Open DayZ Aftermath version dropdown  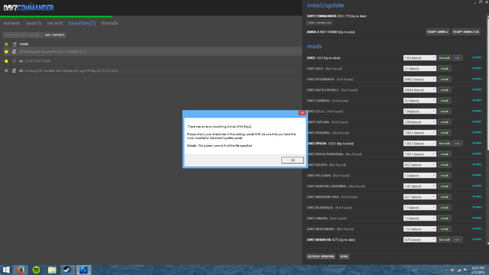tap(419, 79)
